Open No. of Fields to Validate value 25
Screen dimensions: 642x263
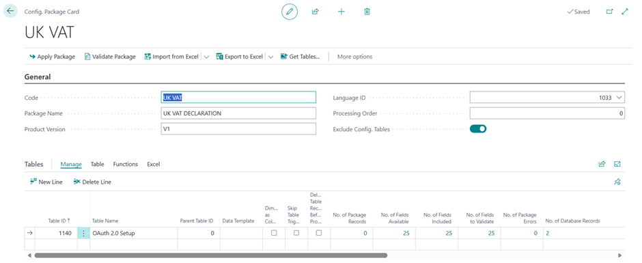(x=491, y=233)
